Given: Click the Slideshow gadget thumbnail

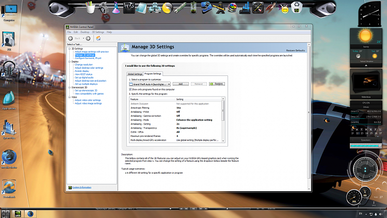Looking at the screenshot, I should coord(366,82).
